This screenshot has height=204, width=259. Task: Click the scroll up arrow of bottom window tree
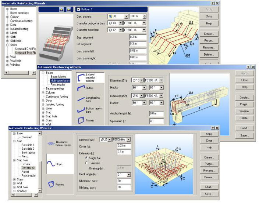point(40,133)
